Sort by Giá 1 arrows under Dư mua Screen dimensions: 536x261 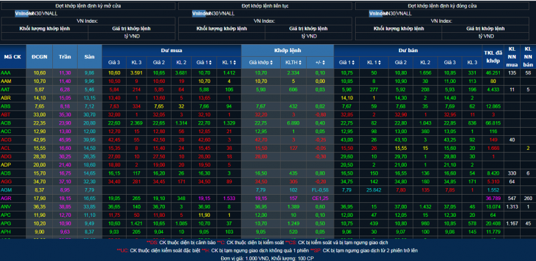[210, 62]
